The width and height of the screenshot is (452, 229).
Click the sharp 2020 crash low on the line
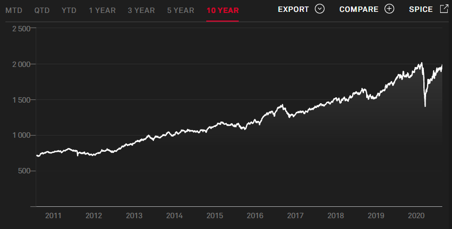[425, 106]
